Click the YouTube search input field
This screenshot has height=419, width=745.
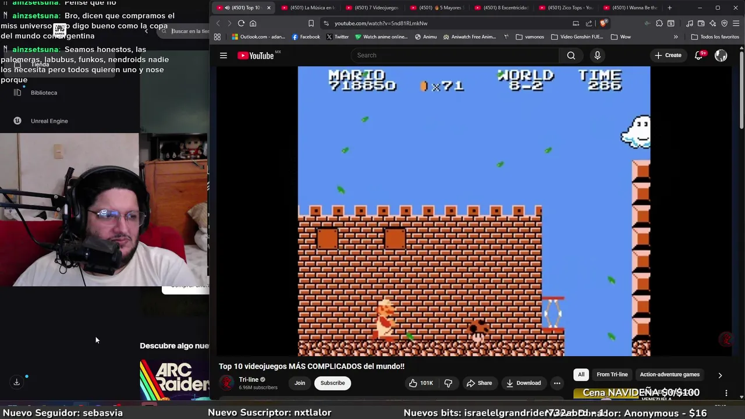click(455, 55)
